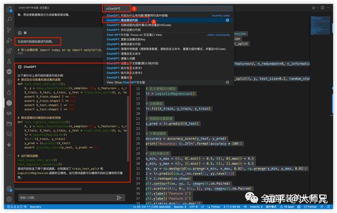The image size is (337, 213).
Task: Open the UTF-8 encoding selector
Action: (x=193, y=207)
